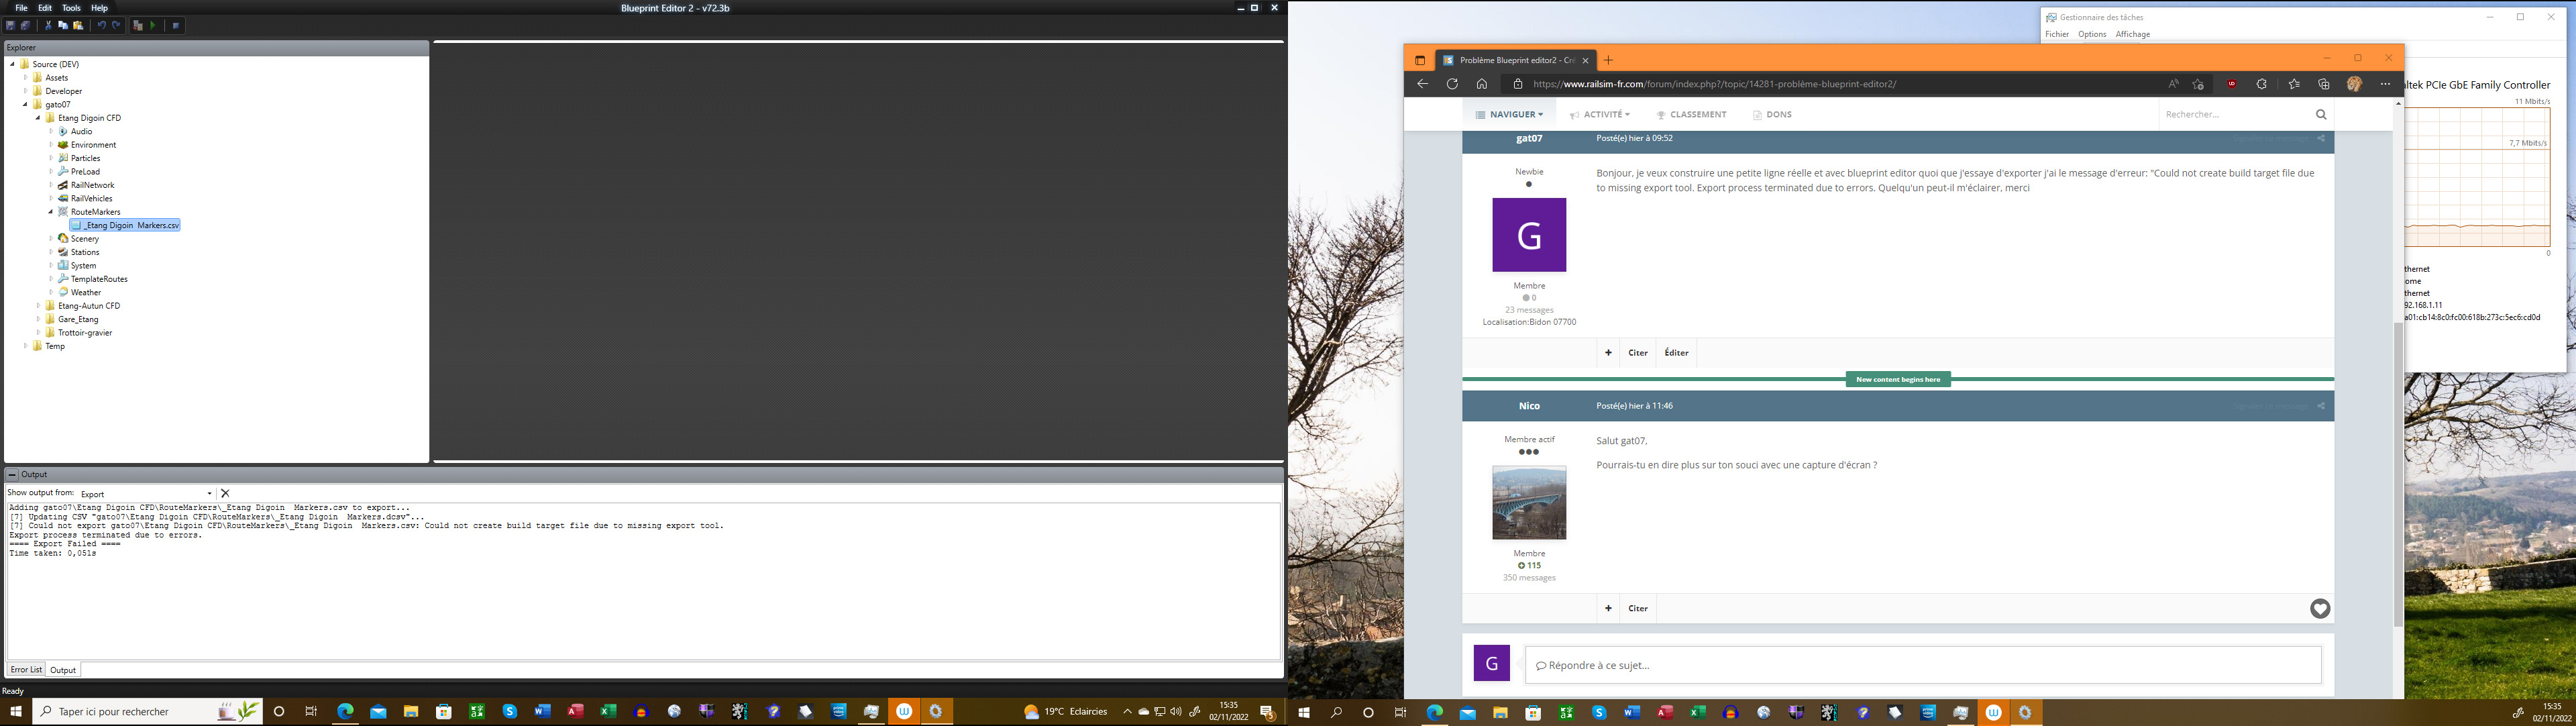The width and height of the screenshot is (2576, 726).
Task: Click the Cut scissors icon
Action: pyautogui.click(x=48, y=25)
